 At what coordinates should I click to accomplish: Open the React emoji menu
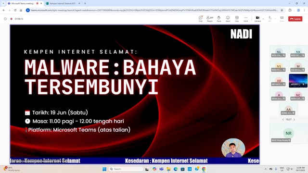click(x=228, y=19)
